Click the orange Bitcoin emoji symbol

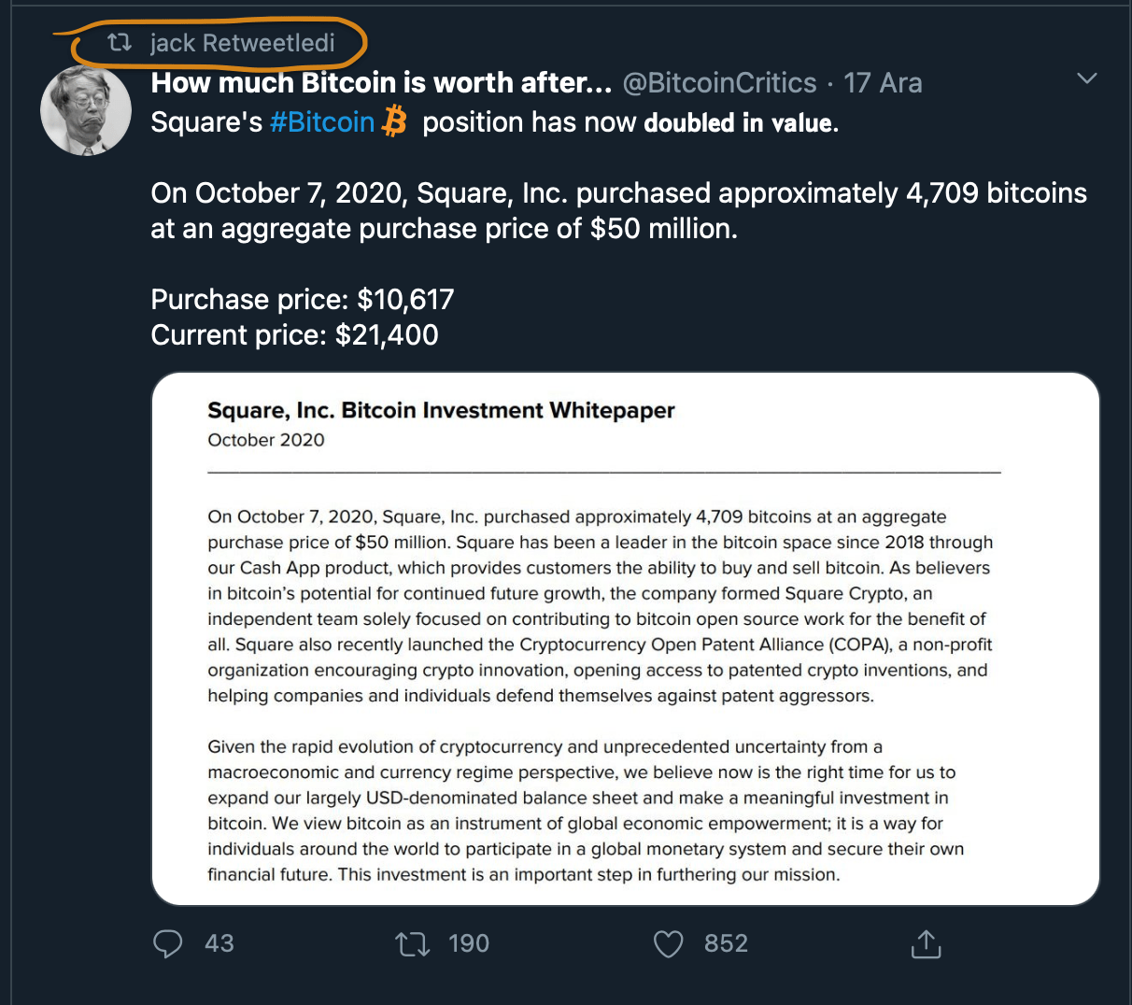(396, 121)
